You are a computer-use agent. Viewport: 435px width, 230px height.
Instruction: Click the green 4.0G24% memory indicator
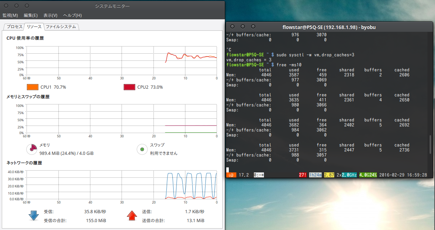click(369, 175)
